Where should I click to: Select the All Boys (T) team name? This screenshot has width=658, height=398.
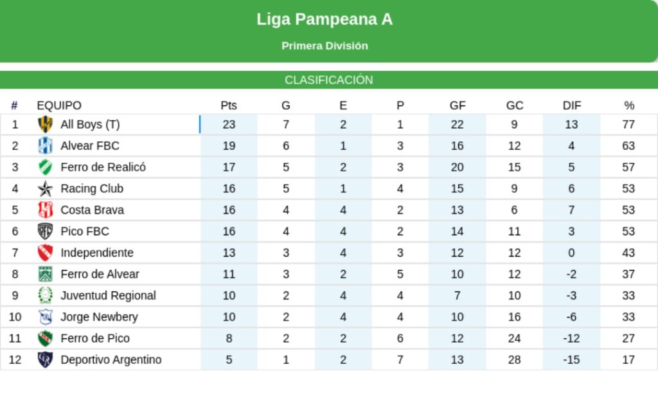pyautogui.click(x=90, y=124)
